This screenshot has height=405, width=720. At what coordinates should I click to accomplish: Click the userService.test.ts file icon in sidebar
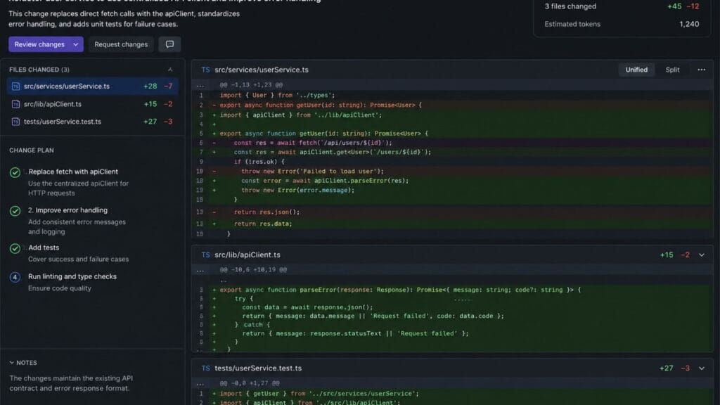pyautogui.click(x=15, y=122)
